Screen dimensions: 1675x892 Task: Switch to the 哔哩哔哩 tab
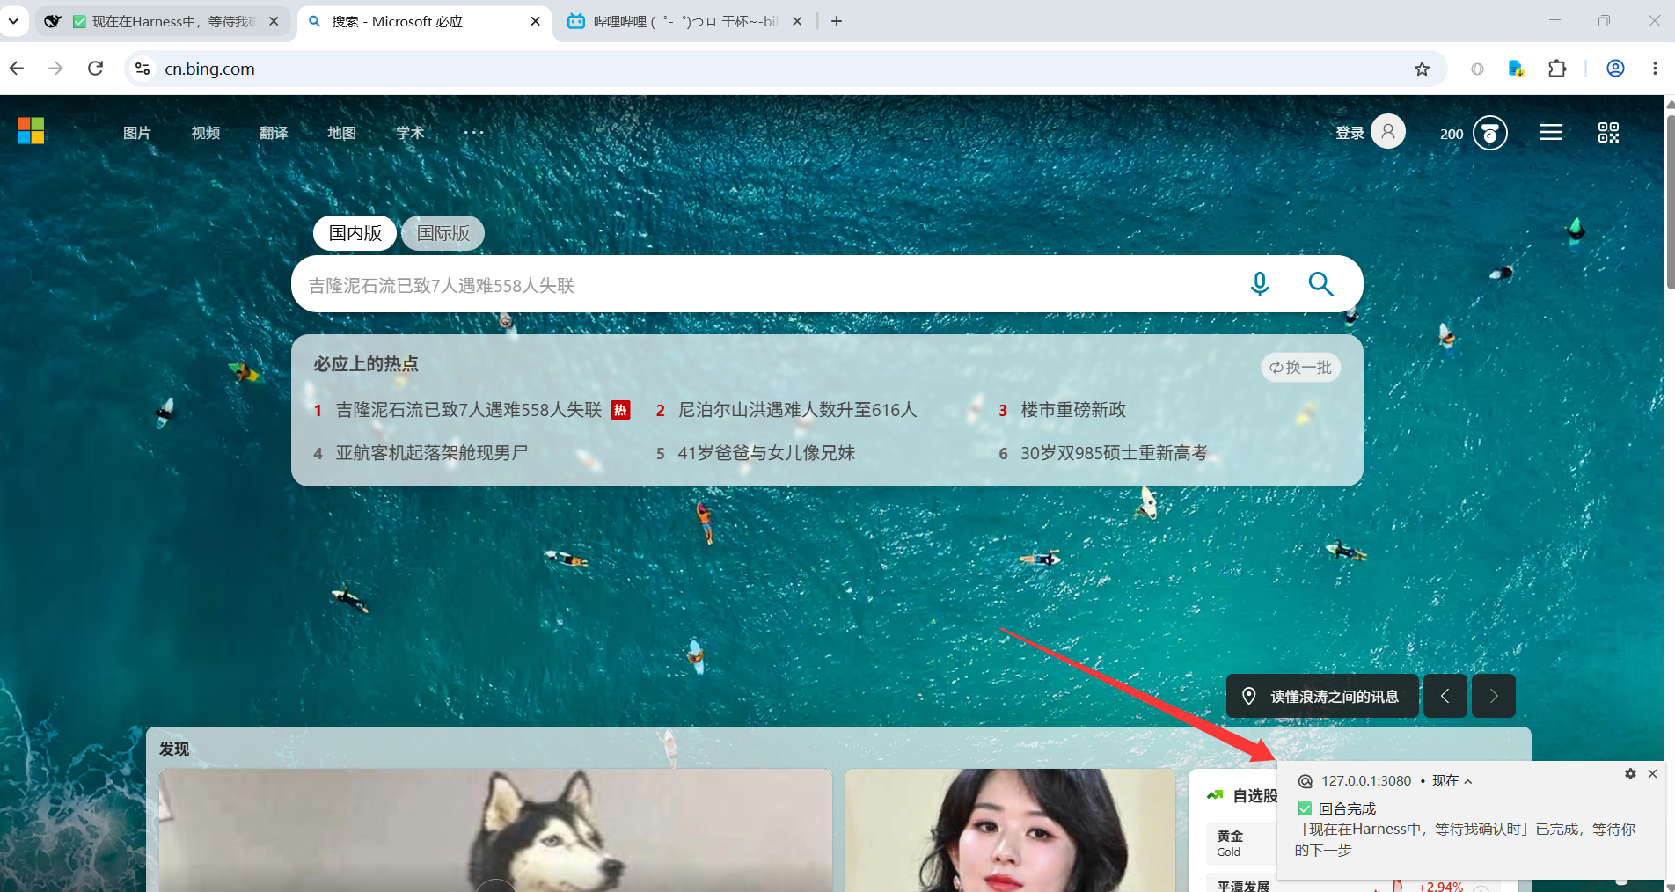[684, 21]
